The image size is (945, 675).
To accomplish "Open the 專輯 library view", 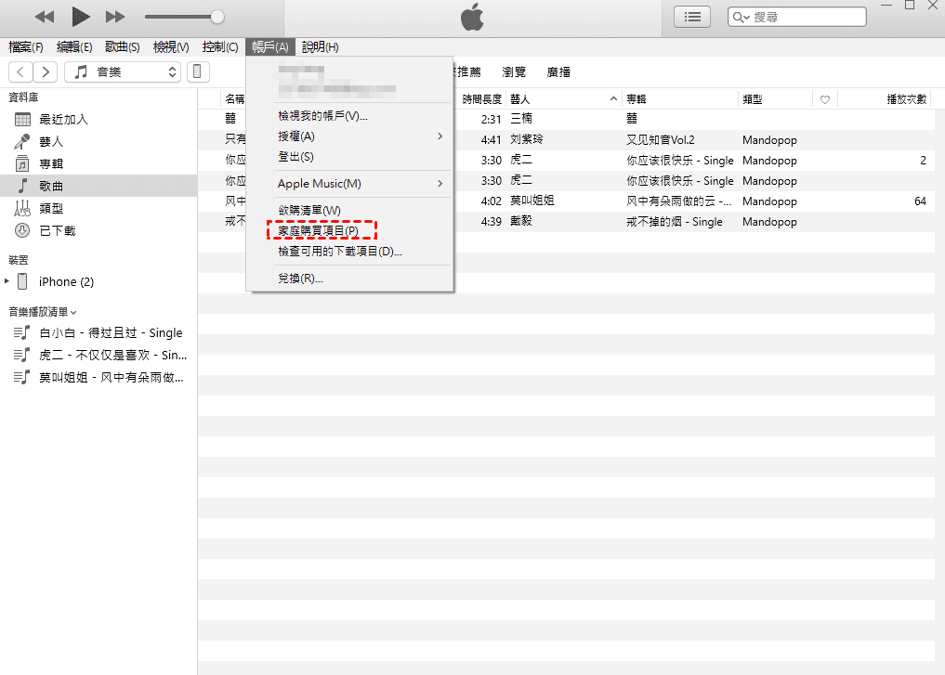I will coord(51,163).
